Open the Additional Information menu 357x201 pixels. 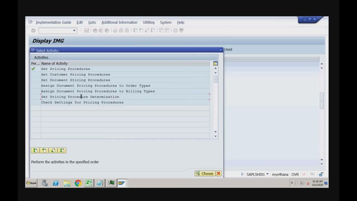[119, 22]
